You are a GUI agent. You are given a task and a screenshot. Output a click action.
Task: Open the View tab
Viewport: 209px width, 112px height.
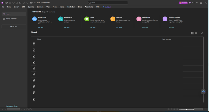point(48,7)
